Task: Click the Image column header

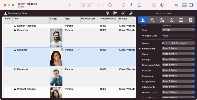Action: pos(57,20)
